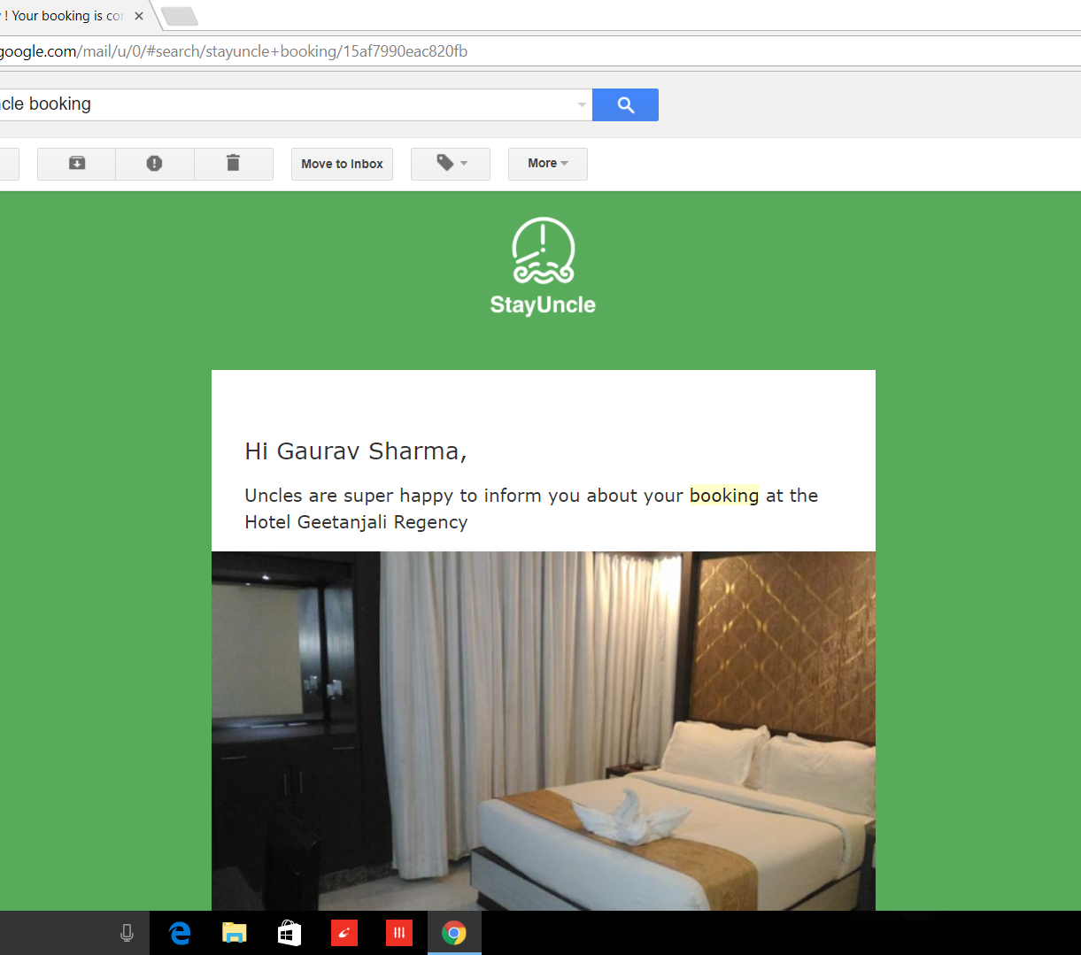Open the Labels tag dropdown
The height and width of the screenshot is (955, 1081).
(x=451, y=164)
